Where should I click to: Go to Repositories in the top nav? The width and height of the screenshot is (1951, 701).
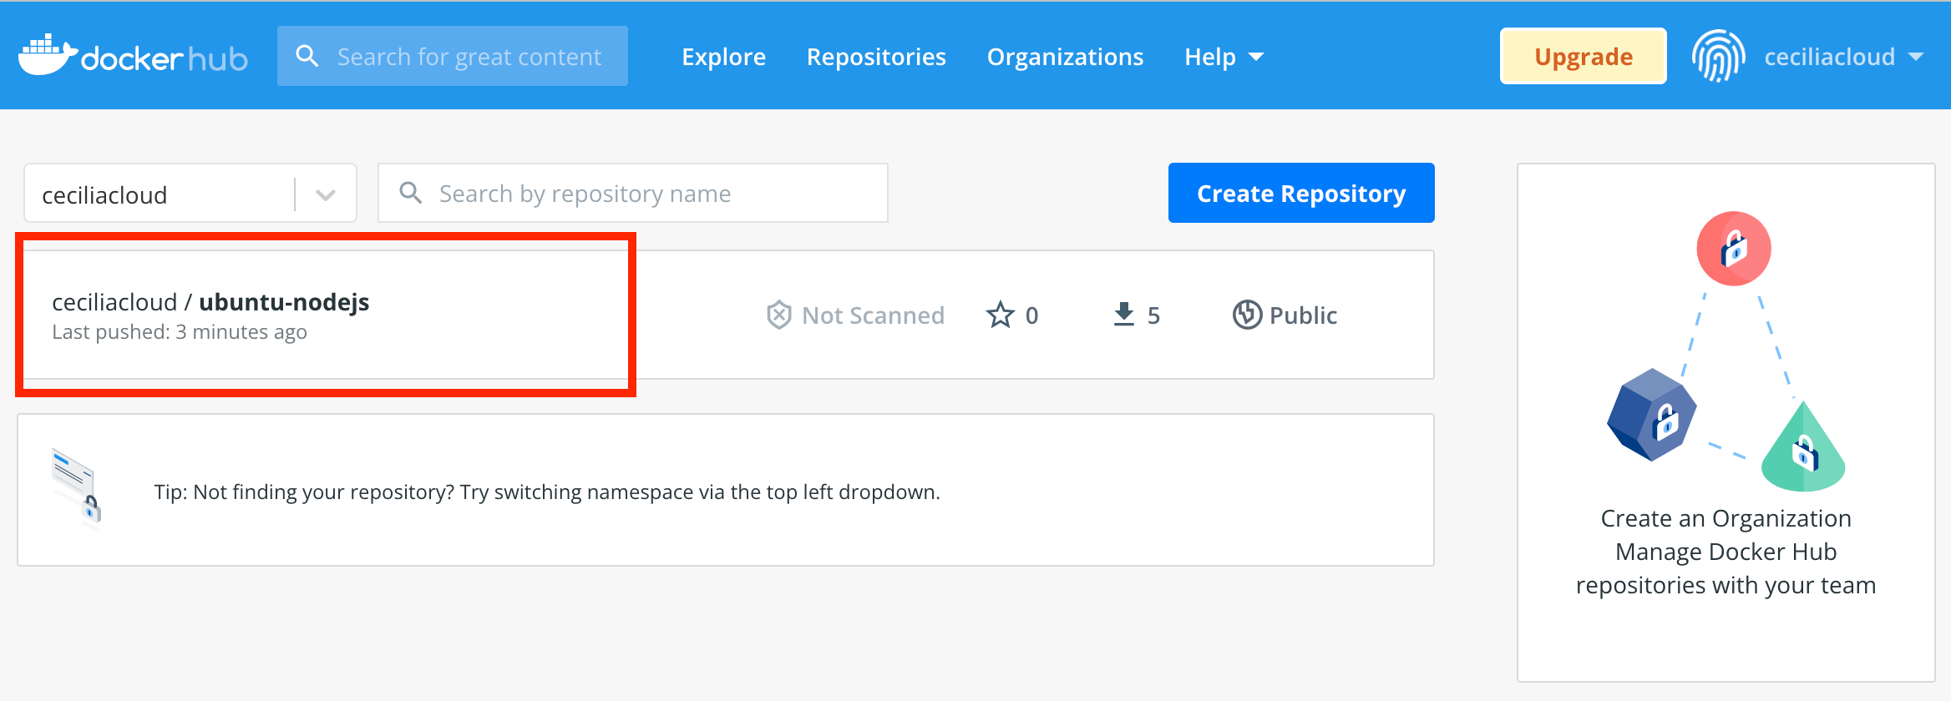pos(876,57)
